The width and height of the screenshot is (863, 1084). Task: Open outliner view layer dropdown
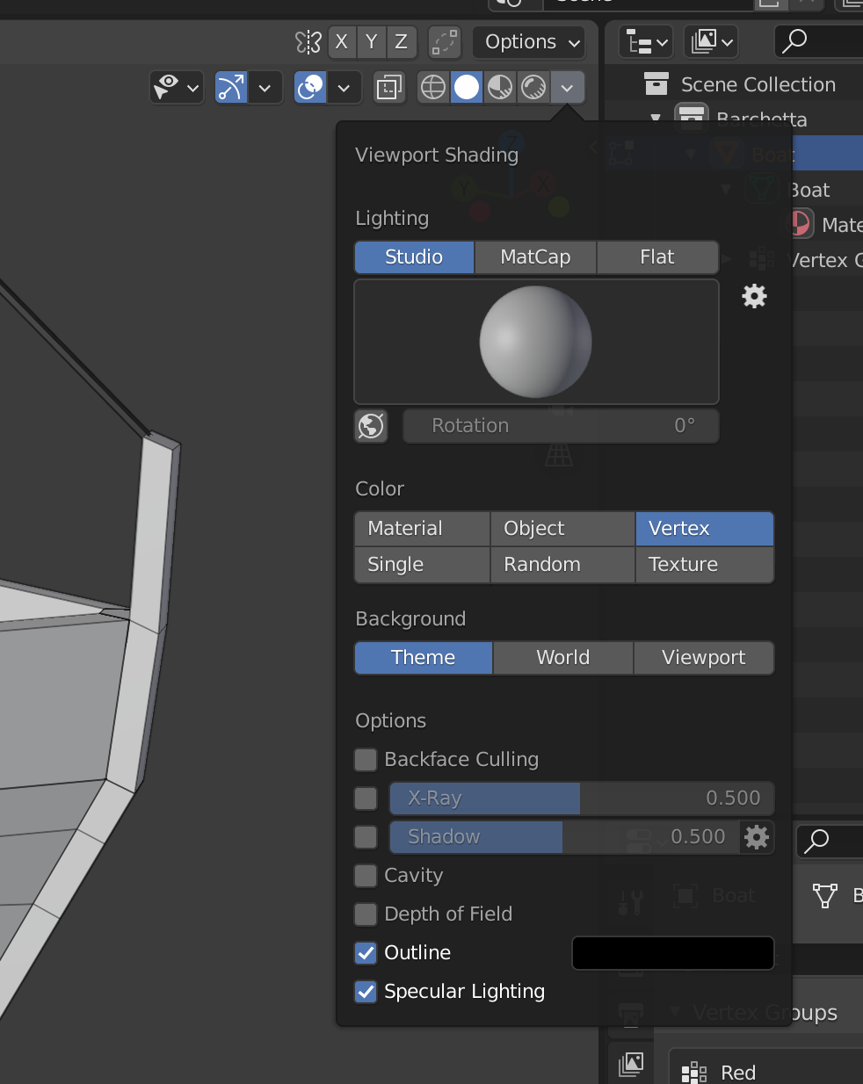coord(710,41)
